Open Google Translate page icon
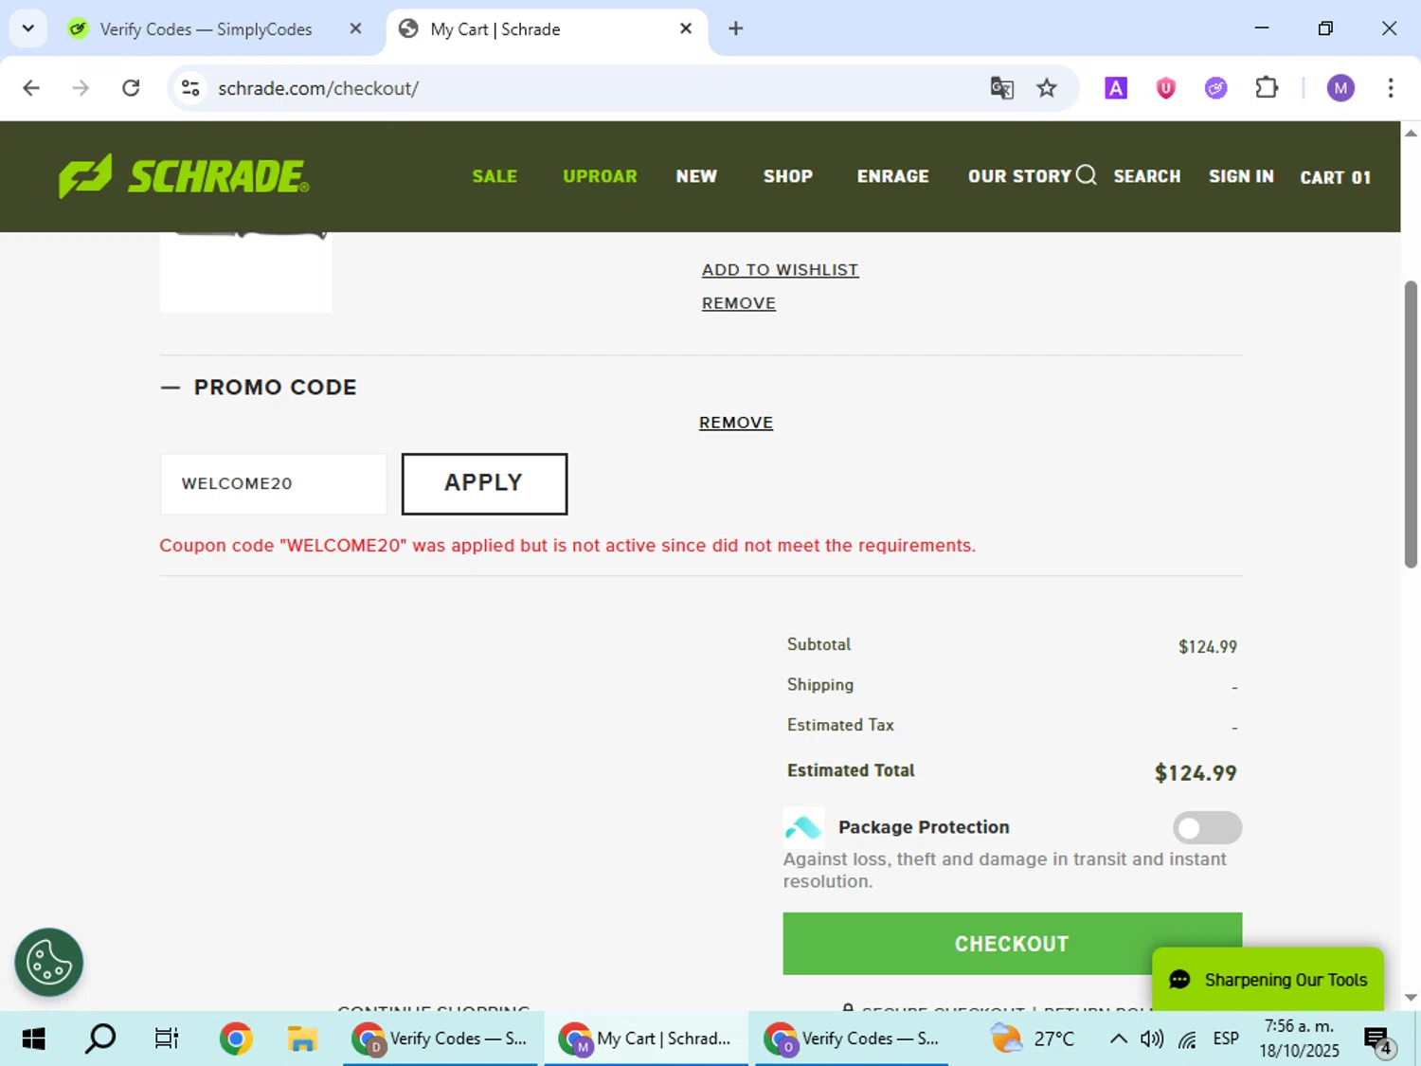The height and width of the screenshot is (1066, 1421). (x=1001, y=88)
